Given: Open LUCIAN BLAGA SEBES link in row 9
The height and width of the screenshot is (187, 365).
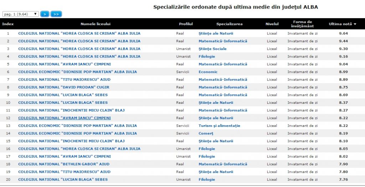Looking at the screenshot, I should [63, 95].
